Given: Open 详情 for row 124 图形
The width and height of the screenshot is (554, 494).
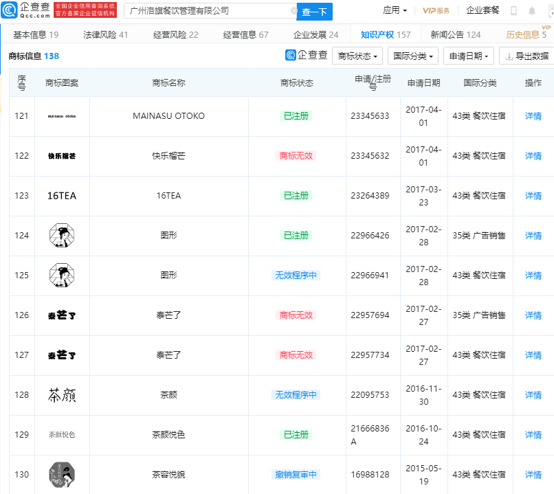Looking at the screenshot, I should point(533,236).
